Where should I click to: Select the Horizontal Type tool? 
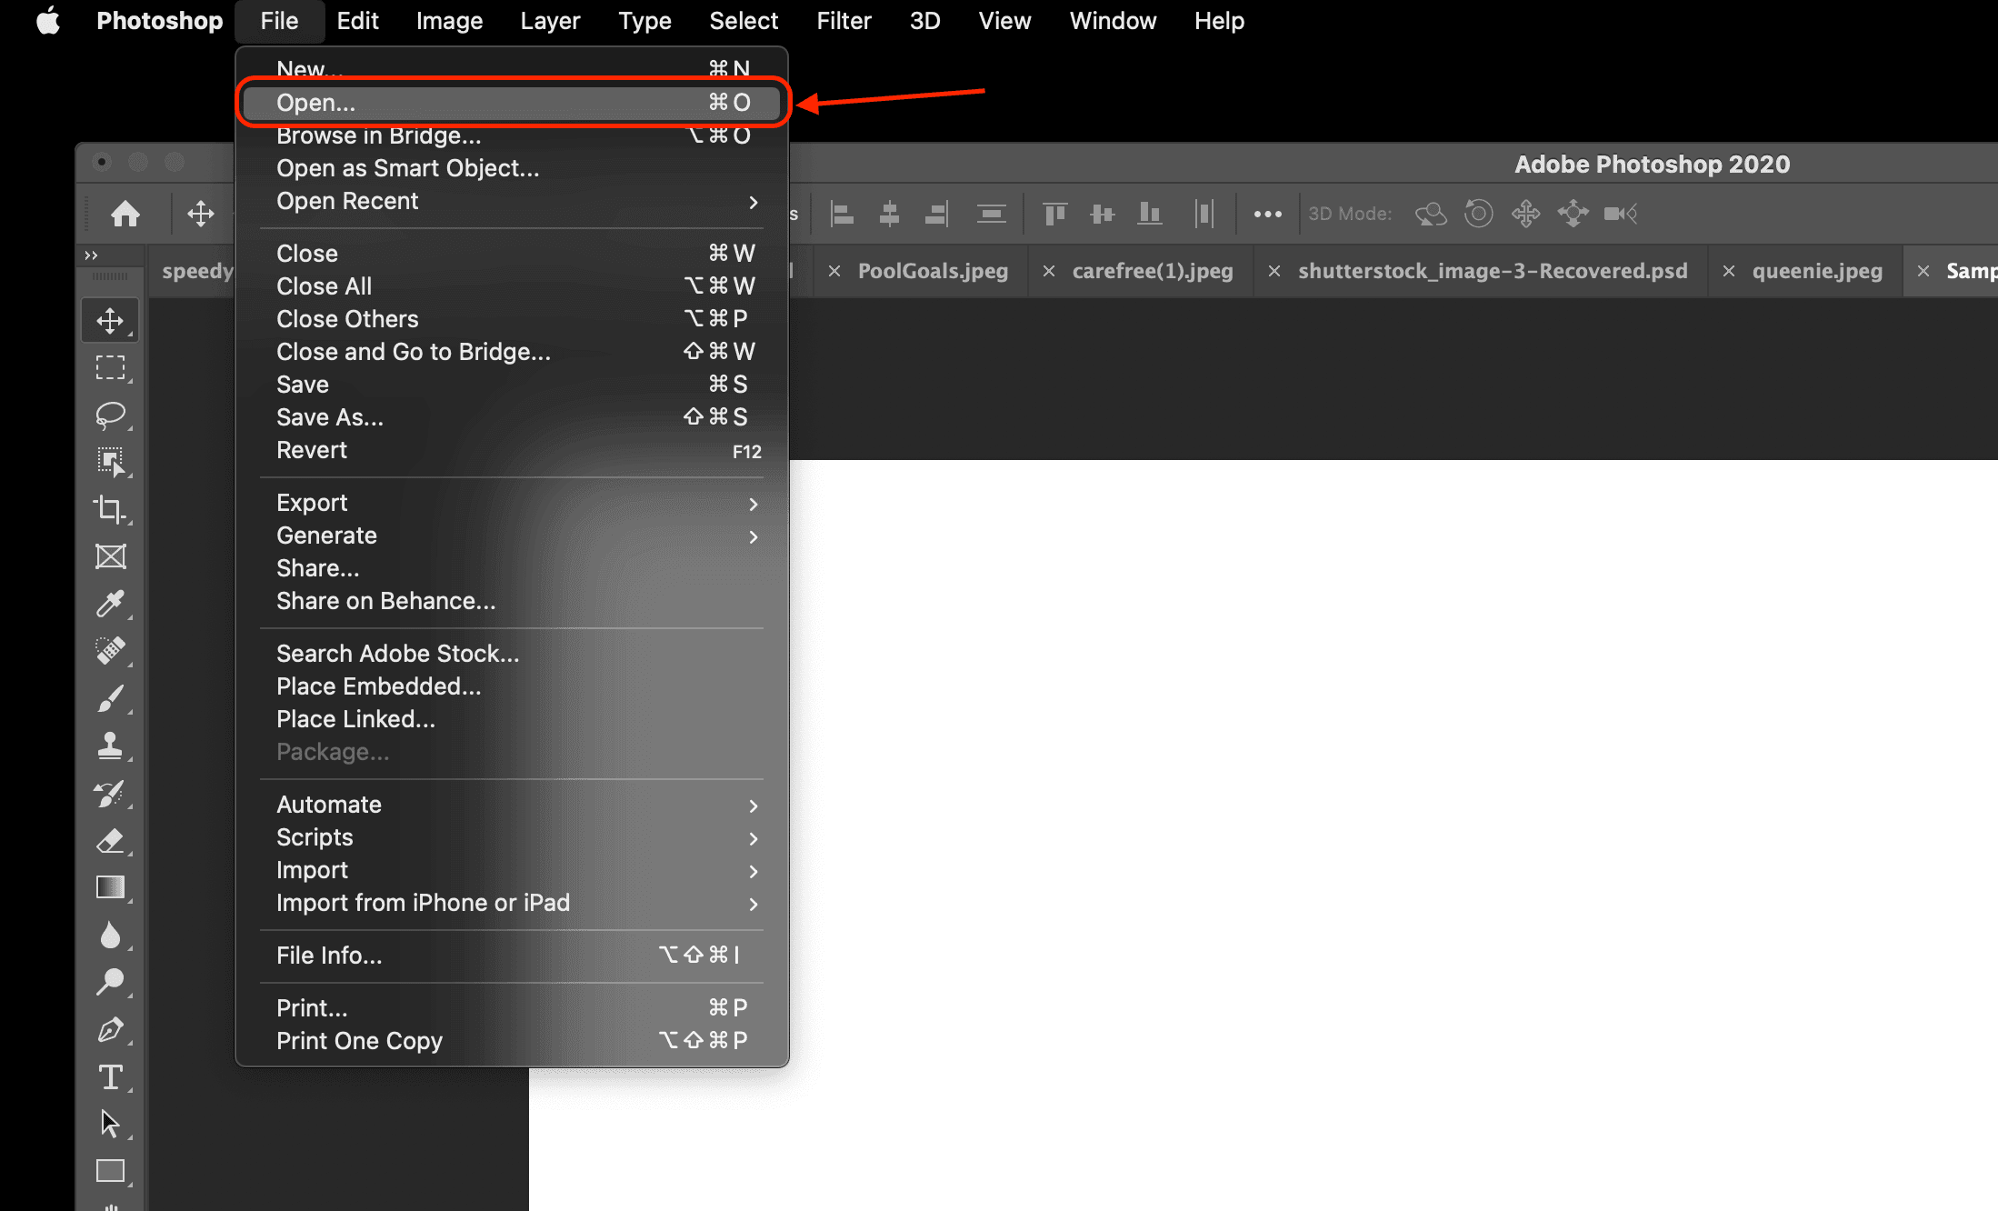coord(110,1076)
